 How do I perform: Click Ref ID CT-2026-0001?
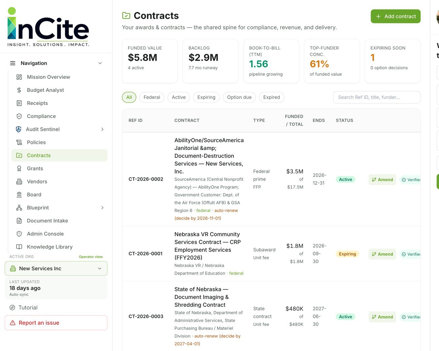(146, 254)
